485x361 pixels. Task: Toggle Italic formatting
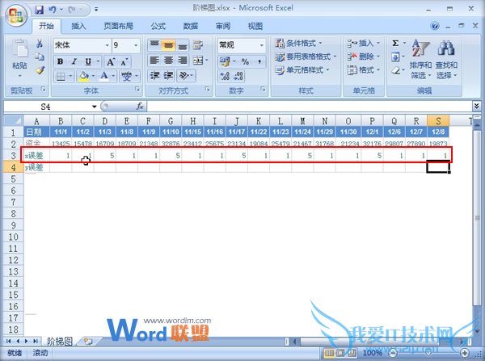[74, 62]
